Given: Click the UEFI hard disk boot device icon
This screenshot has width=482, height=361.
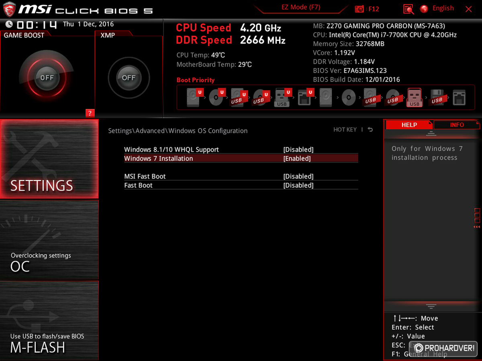Looking at the screenshot, I should click(194, 97).
